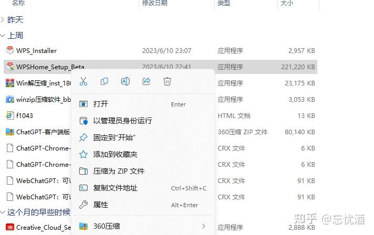This screenshot has width=374, height=235.
Task: Click the Win解压缩_inst file icon
Action: click(10, 83)
